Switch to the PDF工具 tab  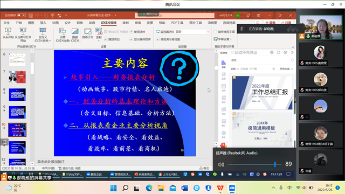point(177,23)
